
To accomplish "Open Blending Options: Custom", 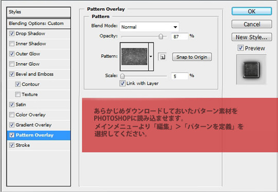I will pos(39,23).
